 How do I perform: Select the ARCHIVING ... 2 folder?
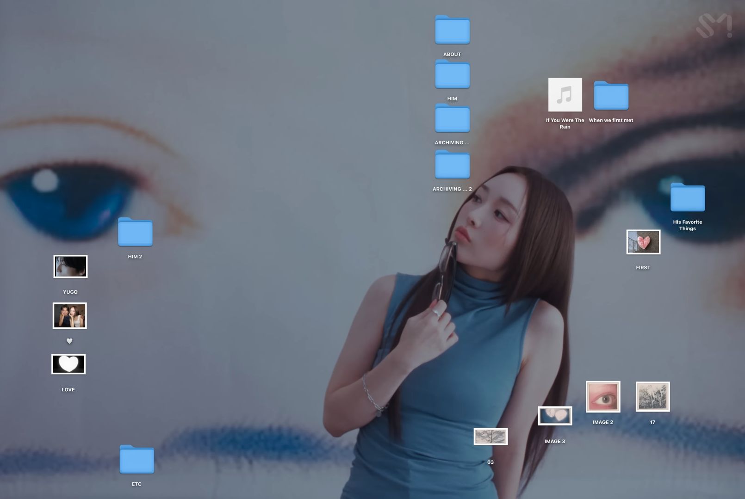coord(452,165)
